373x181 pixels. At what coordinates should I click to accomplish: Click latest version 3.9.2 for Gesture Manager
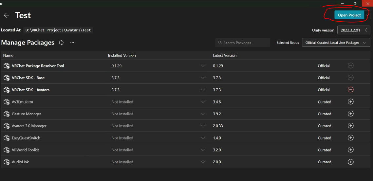pos(217,114)
